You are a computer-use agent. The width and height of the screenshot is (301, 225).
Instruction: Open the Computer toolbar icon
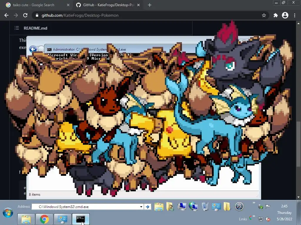[182, 207]
